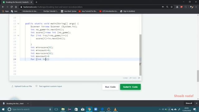Open a new browser tab

36,2
